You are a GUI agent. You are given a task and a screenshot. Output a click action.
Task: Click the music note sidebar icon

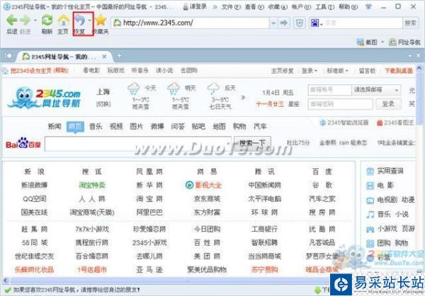[370, 215]
